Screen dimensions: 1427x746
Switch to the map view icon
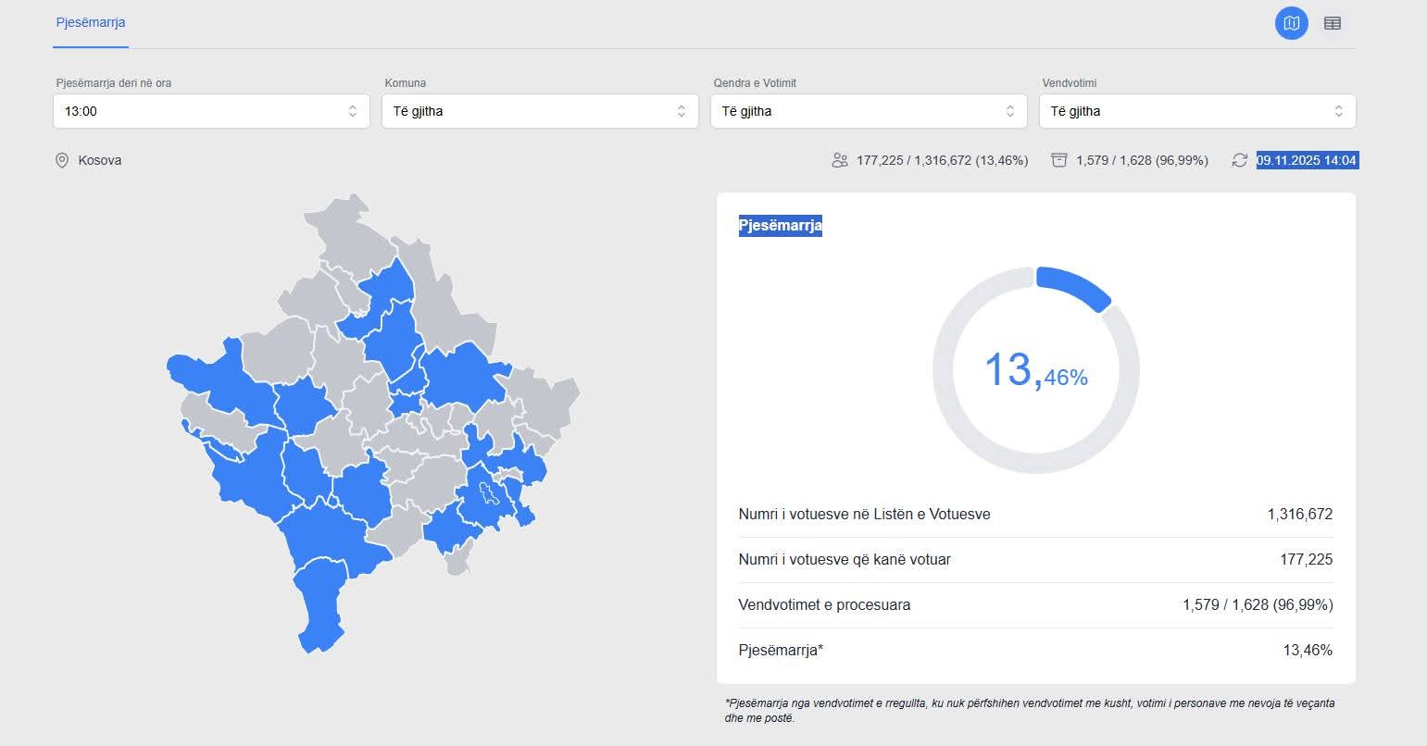click(x=1291, y=23)
